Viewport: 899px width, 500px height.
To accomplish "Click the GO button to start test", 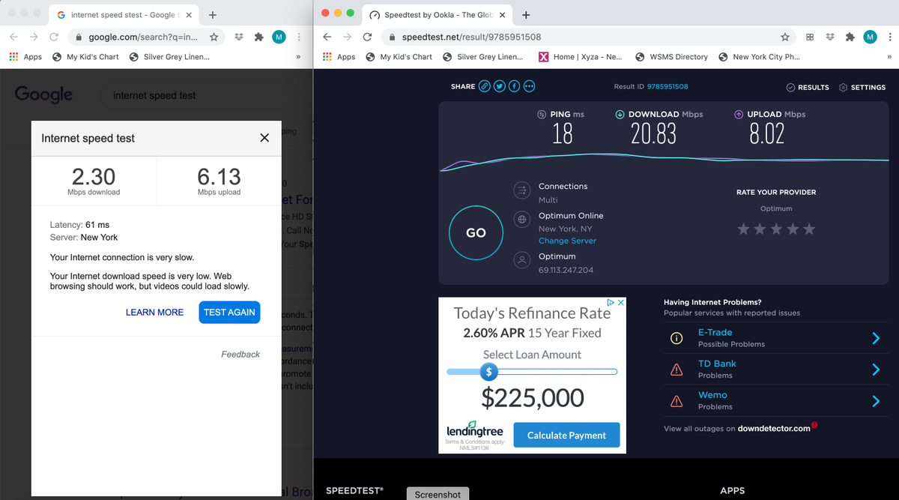I will coord(476,232).
